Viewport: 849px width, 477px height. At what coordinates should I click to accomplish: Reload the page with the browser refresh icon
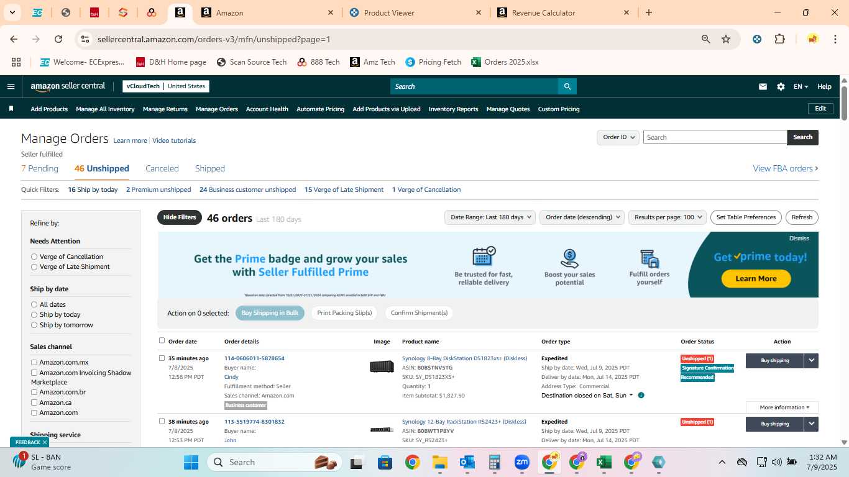pyautogui.click(x=58, y=39)
